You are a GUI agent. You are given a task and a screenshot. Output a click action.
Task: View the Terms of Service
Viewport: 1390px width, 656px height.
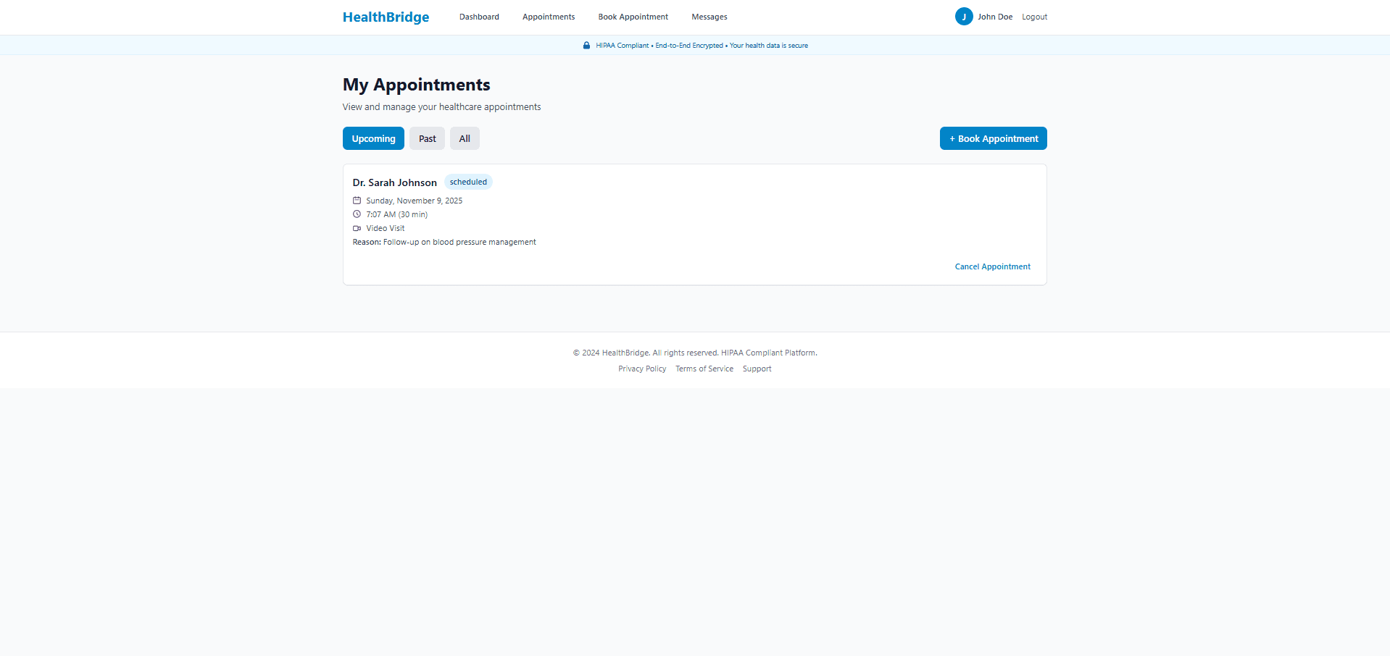click(x=704, y=369)
